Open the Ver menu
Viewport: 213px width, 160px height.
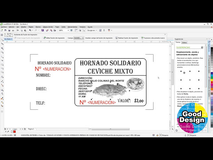(18, 27)
